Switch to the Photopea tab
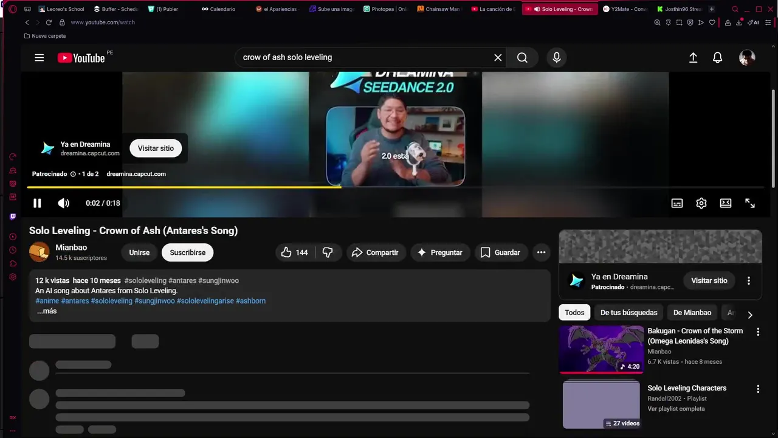This screenshot has width=778, height=438. 385,9
